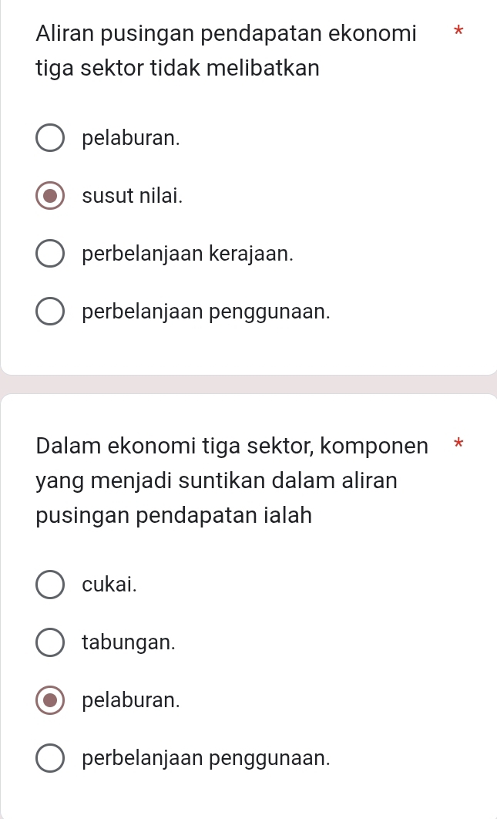
Task: Click required asterisk of the second question
Action: [x=458, y=444]
